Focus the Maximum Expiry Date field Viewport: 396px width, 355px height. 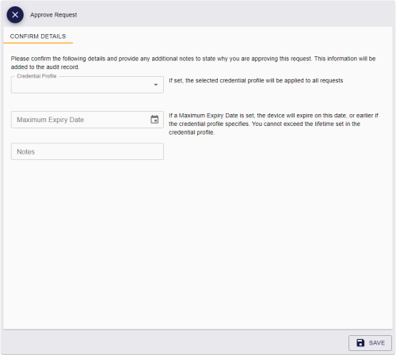click(87, 120)
